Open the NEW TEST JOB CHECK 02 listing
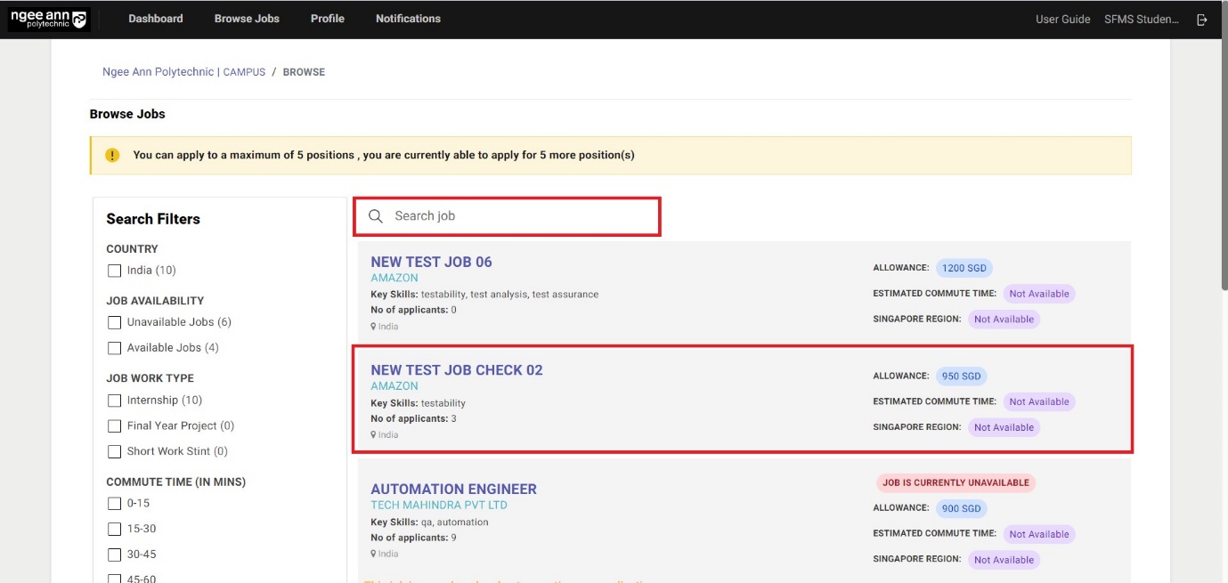1228x583 pixels. click(x=456, y=370)
